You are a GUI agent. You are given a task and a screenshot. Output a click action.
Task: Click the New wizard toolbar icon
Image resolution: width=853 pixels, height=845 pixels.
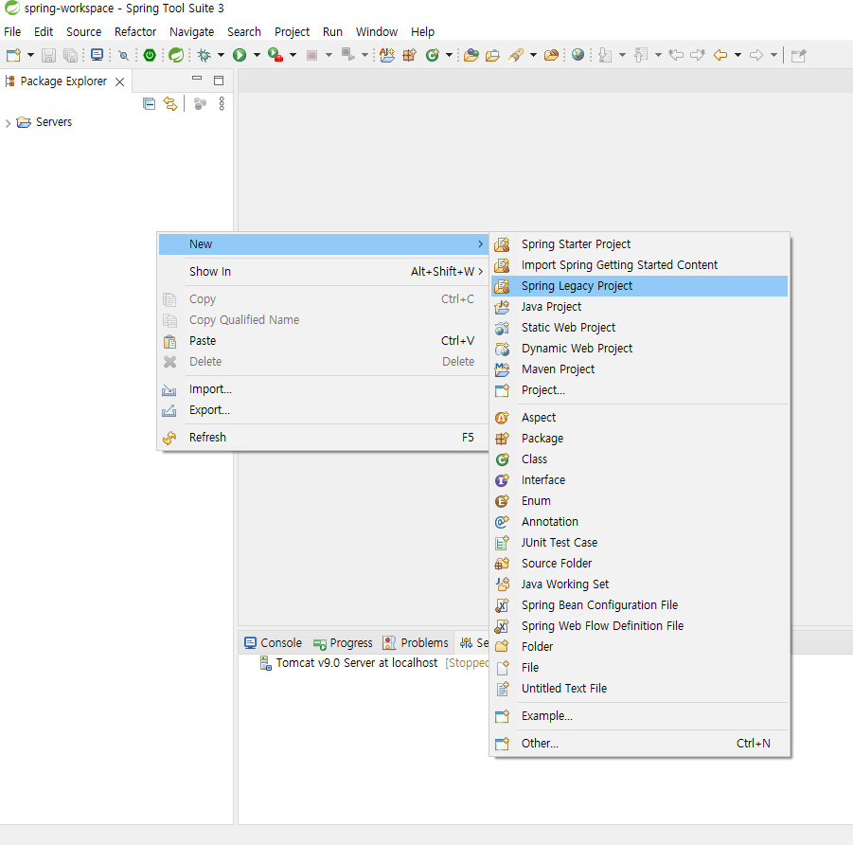pyautogui.click(x=13, y=55)
